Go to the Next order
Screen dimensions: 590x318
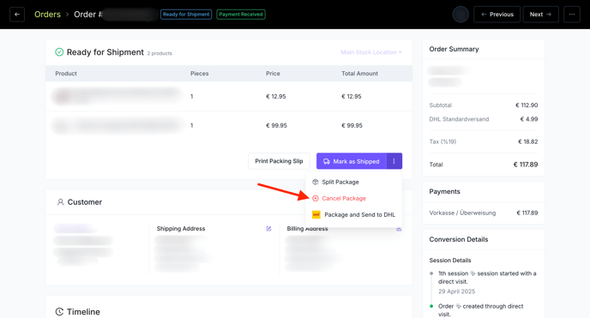pos(541,15)
